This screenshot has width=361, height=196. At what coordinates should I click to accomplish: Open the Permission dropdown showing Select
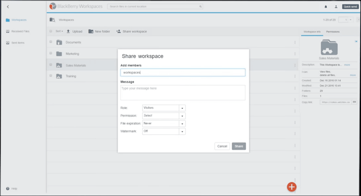point(164,115)
